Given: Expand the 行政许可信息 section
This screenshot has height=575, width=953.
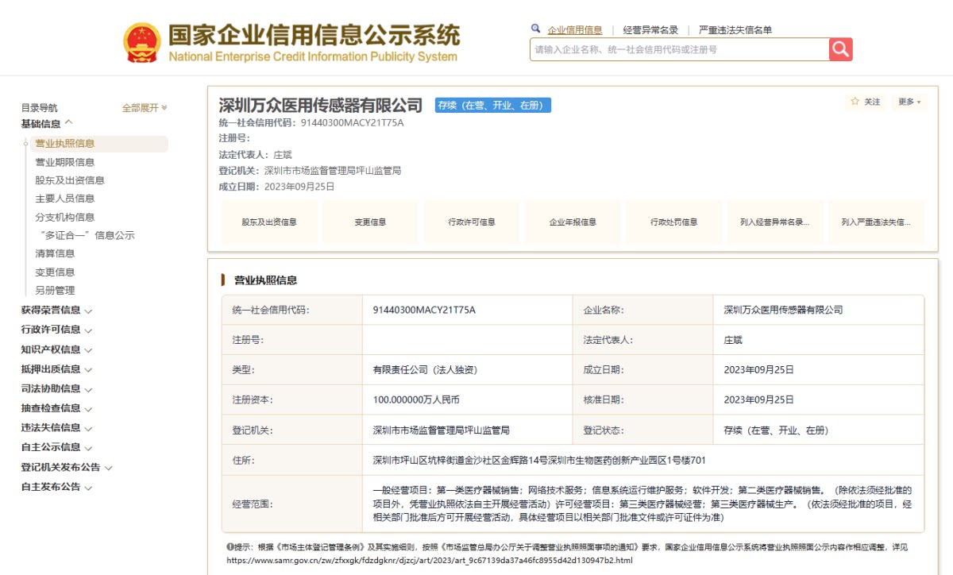Looking at the screenshot, I should 56,330.
